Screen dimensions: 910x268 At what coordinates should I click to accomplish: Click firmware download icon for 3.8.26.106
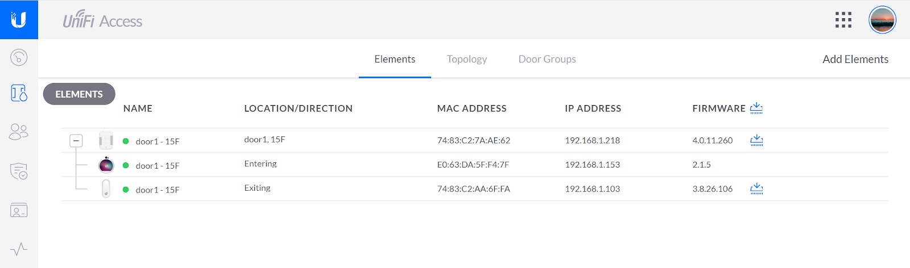pyautogui.click(x=756, y=189)
